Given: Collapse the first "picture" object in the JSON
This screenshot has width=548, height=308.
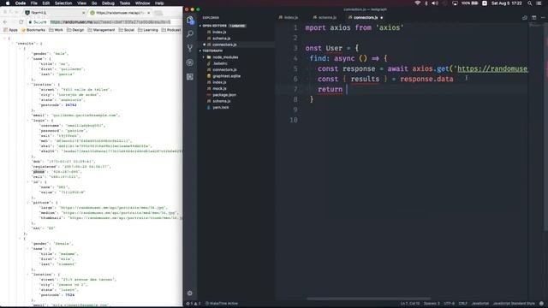Looking at the screenshot, I should pos(27,203).
